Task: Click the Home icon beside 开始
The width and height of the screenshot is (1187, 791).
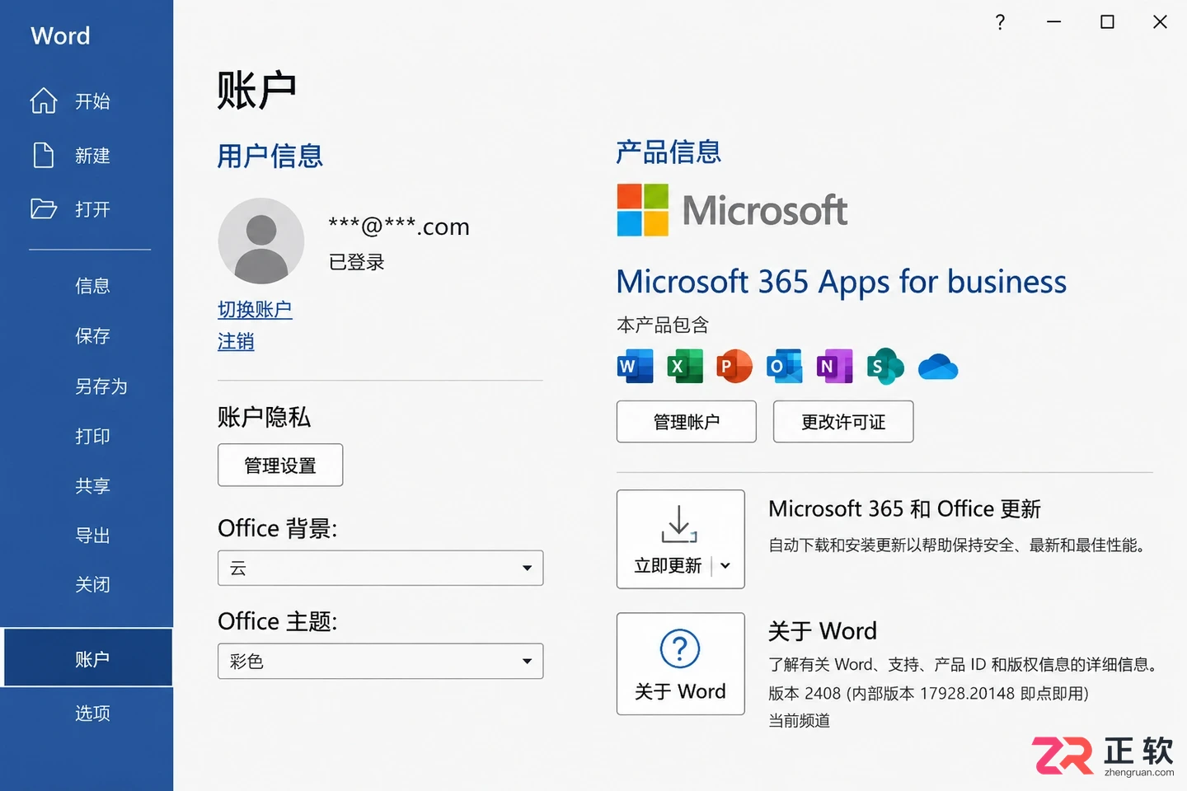Action: [x=44, y=101]
